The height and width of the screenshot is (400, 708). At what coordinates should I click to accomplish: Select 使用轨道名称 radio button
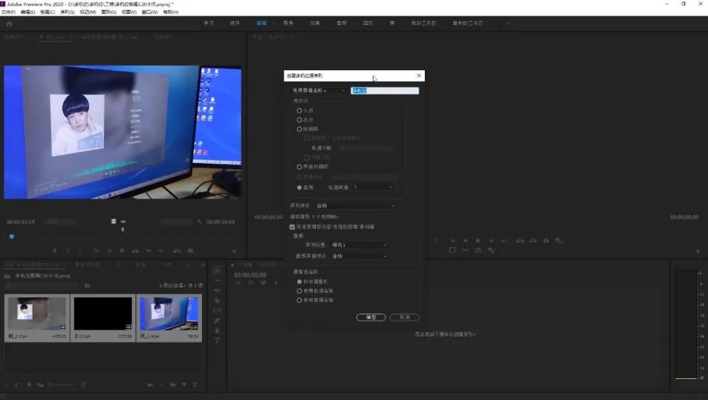(300, 290)
